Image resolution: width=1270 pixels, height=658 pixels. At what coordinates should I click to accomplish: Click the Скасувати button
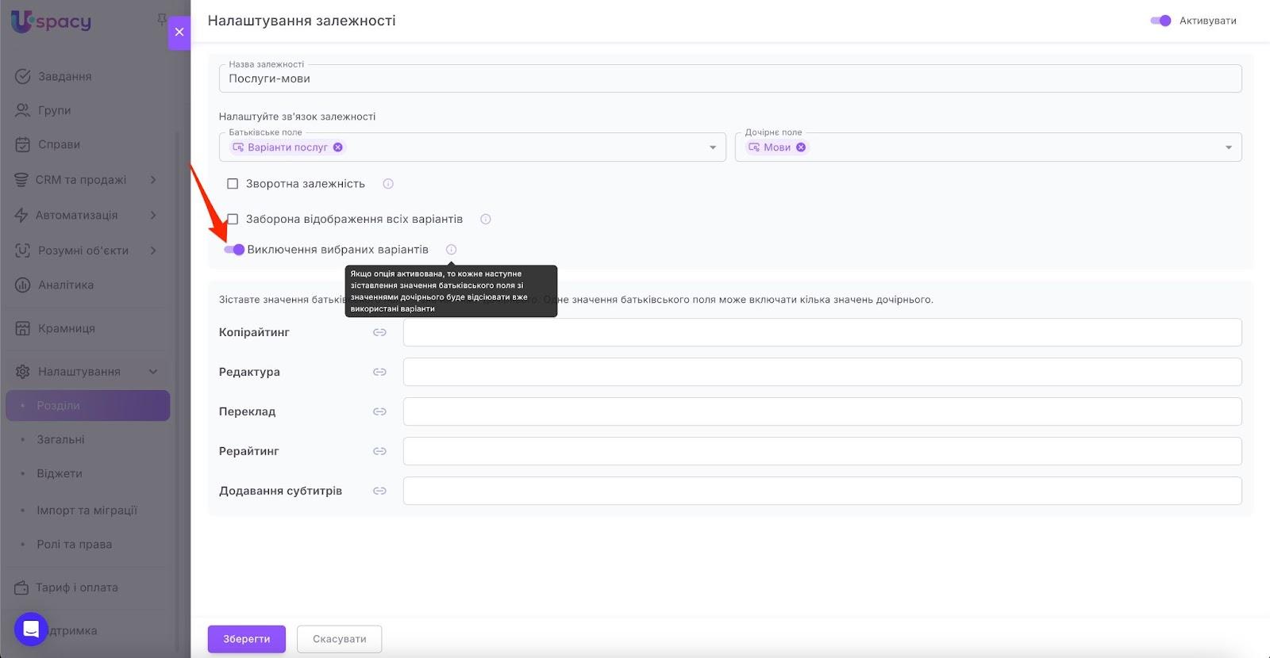(340, 639)
